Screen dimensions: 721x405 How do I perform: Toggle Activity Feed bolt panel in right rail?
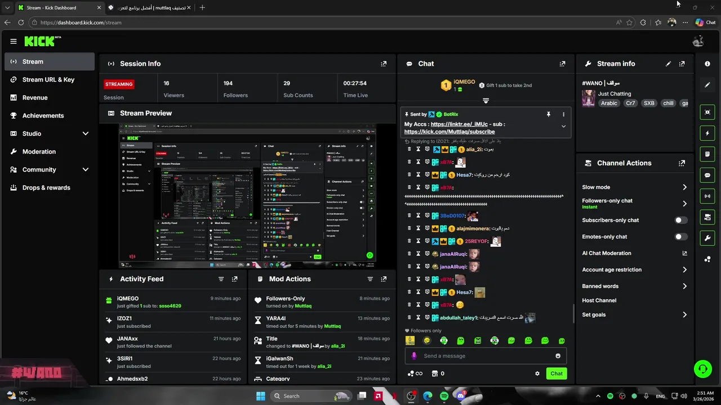tap(707, 133)
